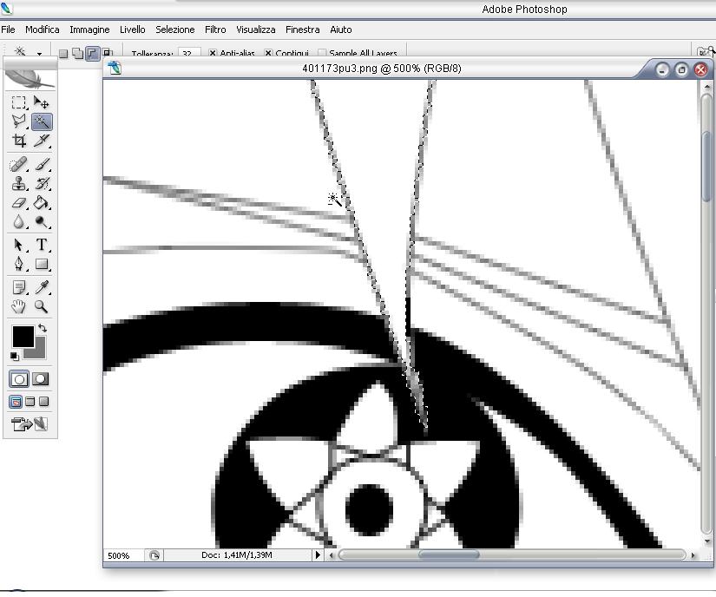The height and width of the screenshot is (597, 716).
Task: Select the Crop tool
Action: click(x=19, y=141)
